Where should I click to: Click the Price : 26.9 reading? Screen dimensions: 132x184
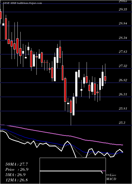[17, 170]
